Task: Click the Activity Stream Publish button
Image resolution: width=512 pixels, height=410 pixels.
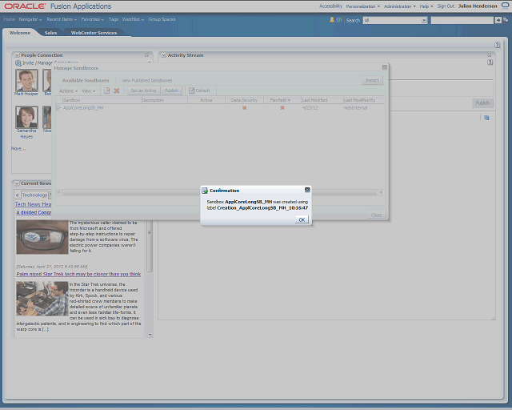Action: [482, 103]
